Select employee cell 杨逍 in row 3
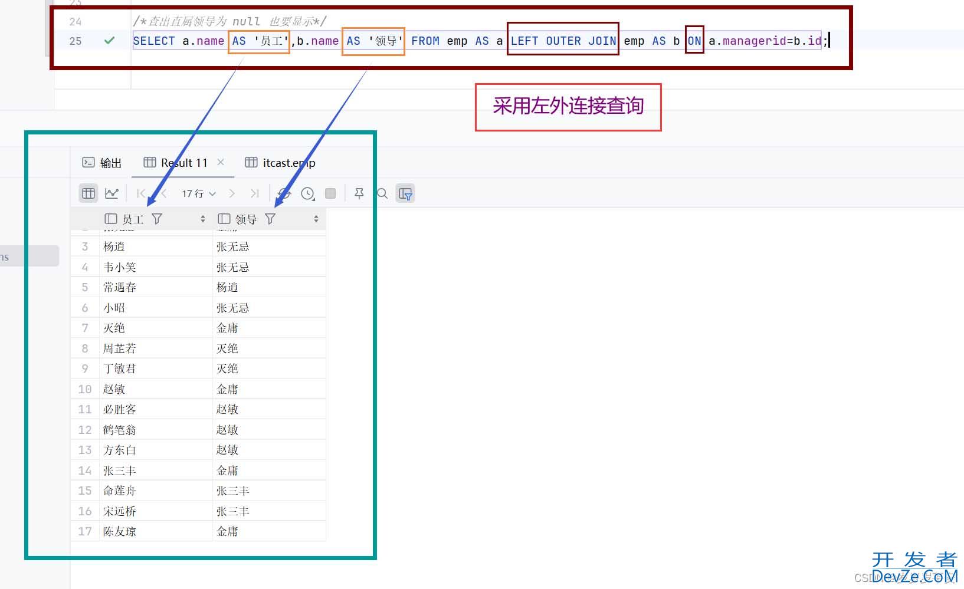The width and height of the screenshot is (964, 589). pos(156,246)
